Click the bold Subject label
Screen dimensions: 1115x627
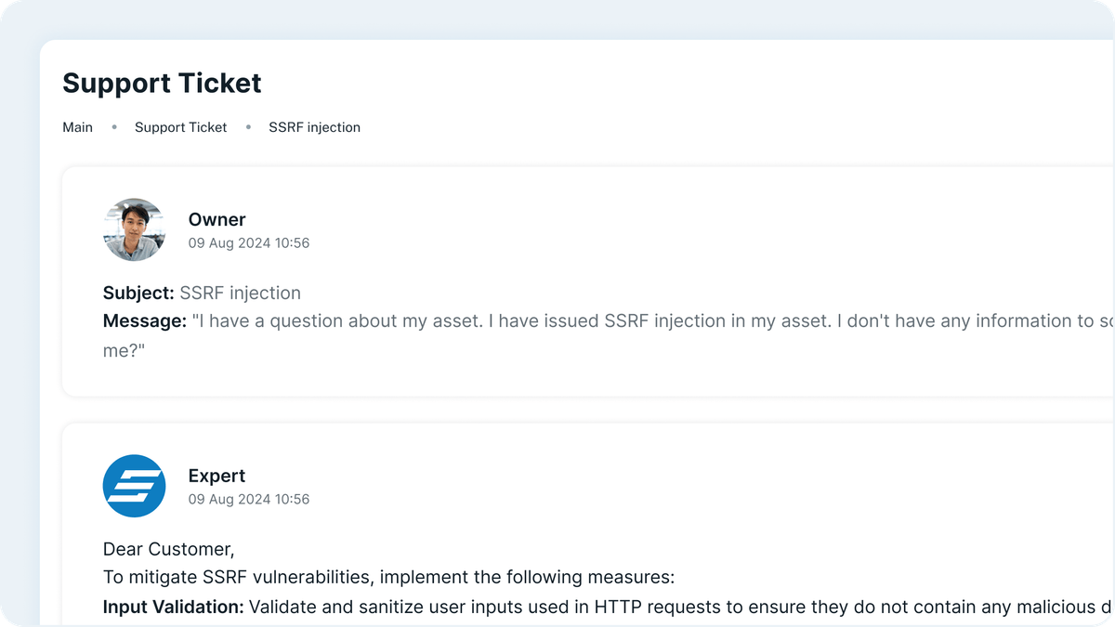[138, 294]
